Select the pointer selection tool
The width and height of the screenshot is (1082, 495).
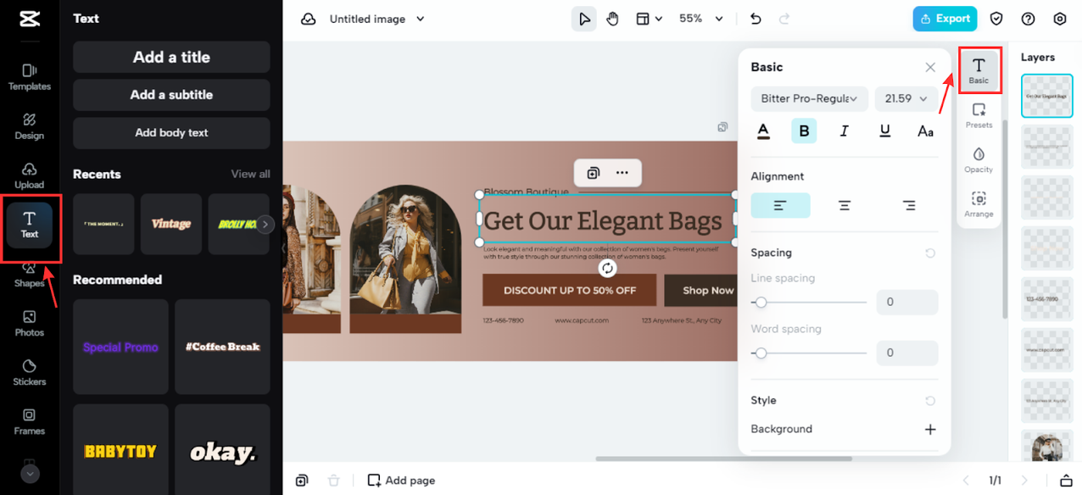(583, 19)
